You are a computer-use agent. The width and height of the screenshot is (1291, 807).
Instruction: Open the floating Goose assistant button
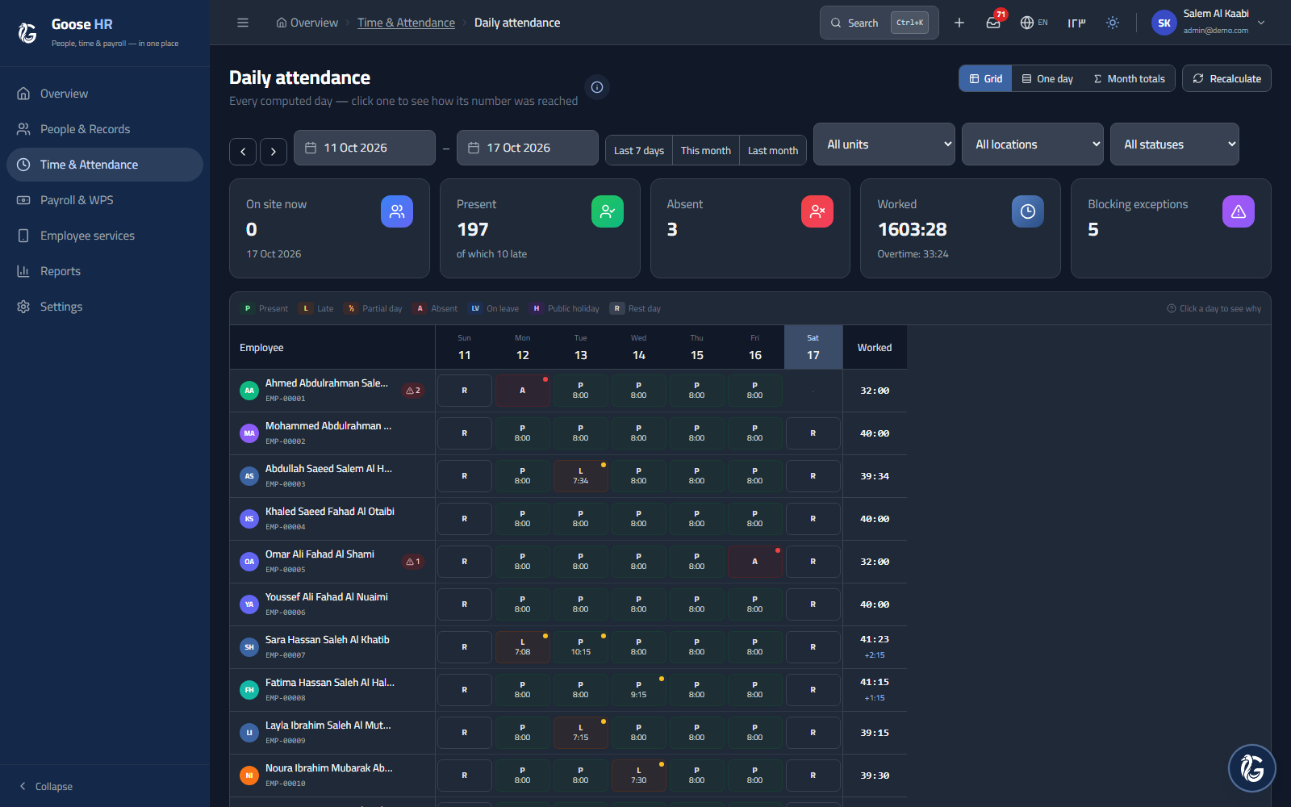pyautogui.click(x=1251, y=767)
